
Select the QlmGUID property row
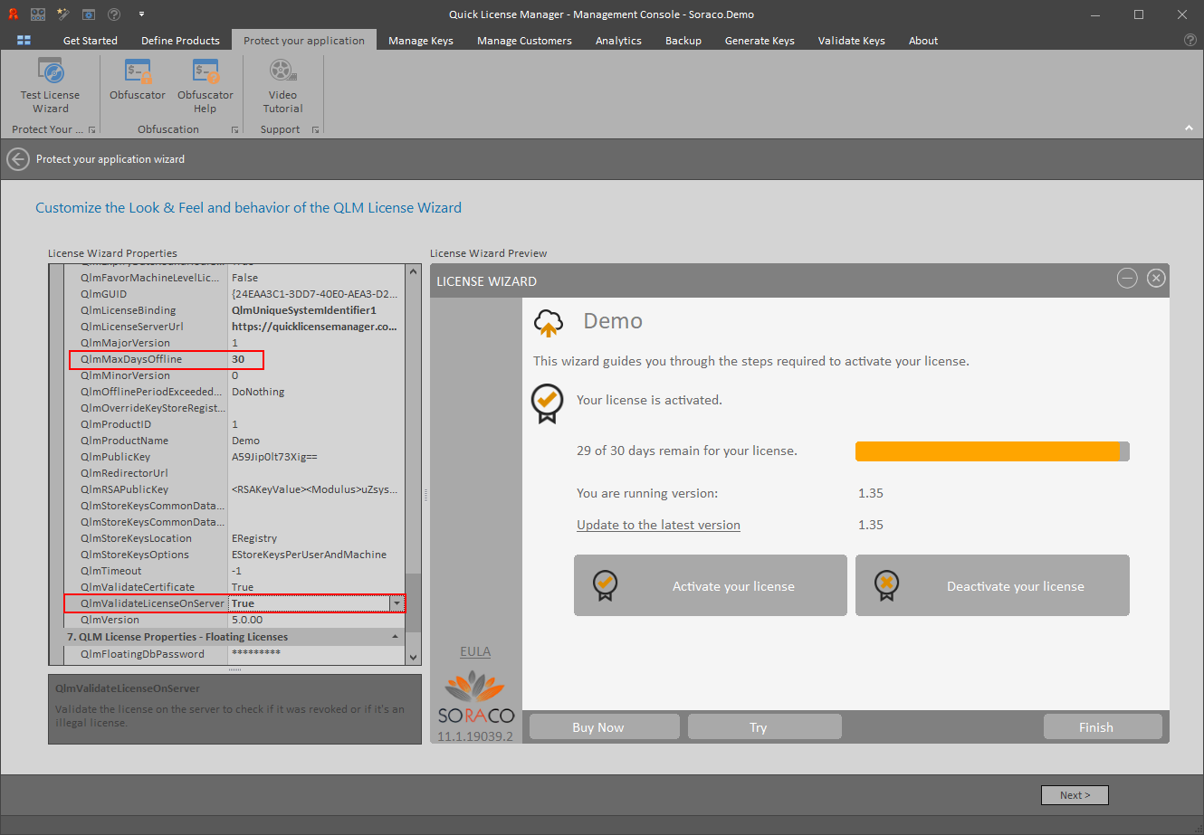(x=235, y=294)
